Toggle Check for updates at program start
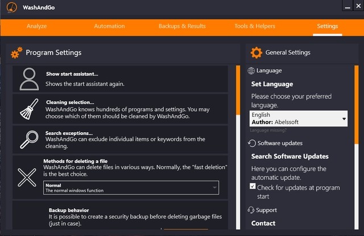This screenshot has width=364, height=236. point(253,187)
